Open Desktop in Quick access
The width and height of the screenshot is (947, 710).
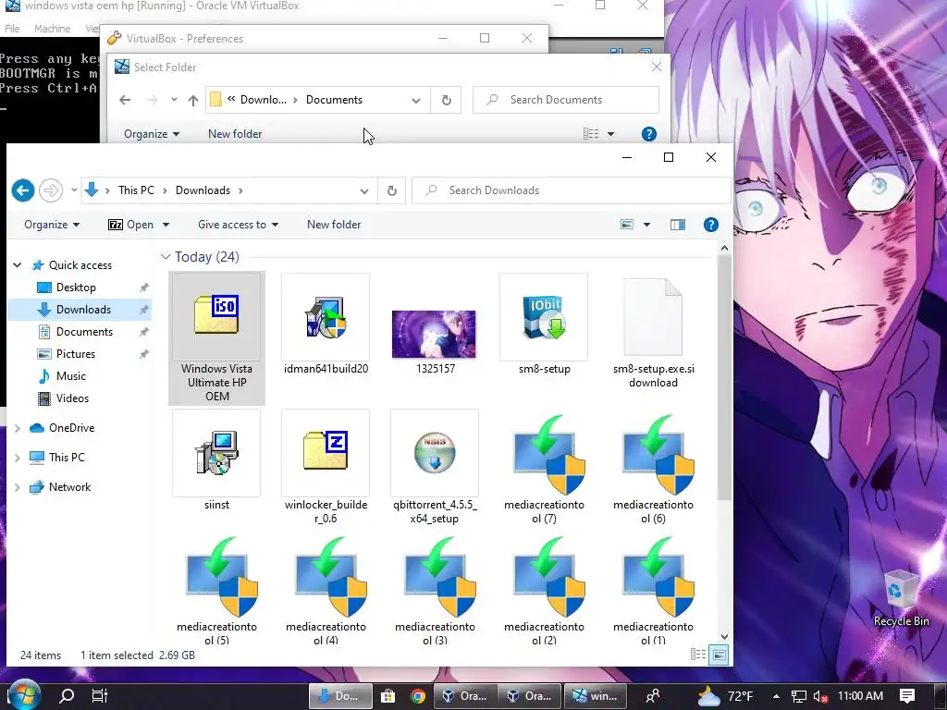point(76,288)
